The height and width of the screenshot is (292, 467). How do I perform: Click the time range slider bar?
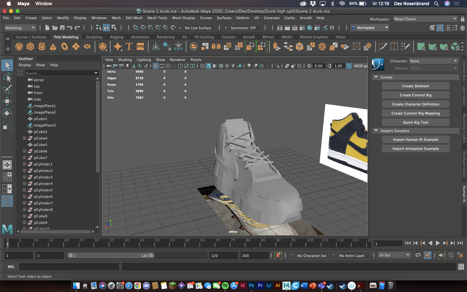[110, 256]
